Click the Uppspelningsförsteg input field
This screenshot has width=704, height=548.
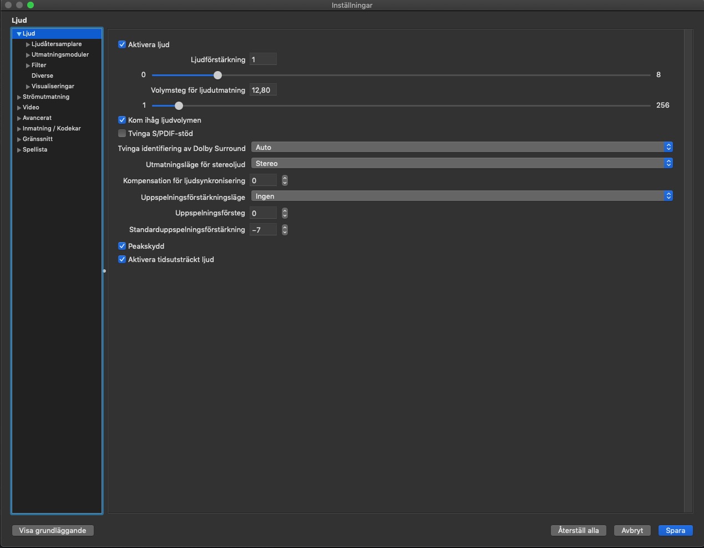(x=263, y=213)
